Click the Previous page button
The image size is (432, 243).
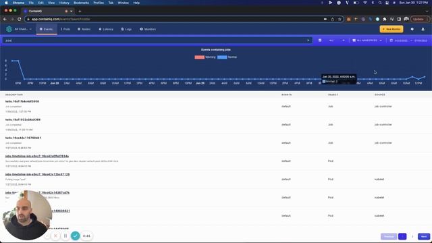click(x=389, y=236)
